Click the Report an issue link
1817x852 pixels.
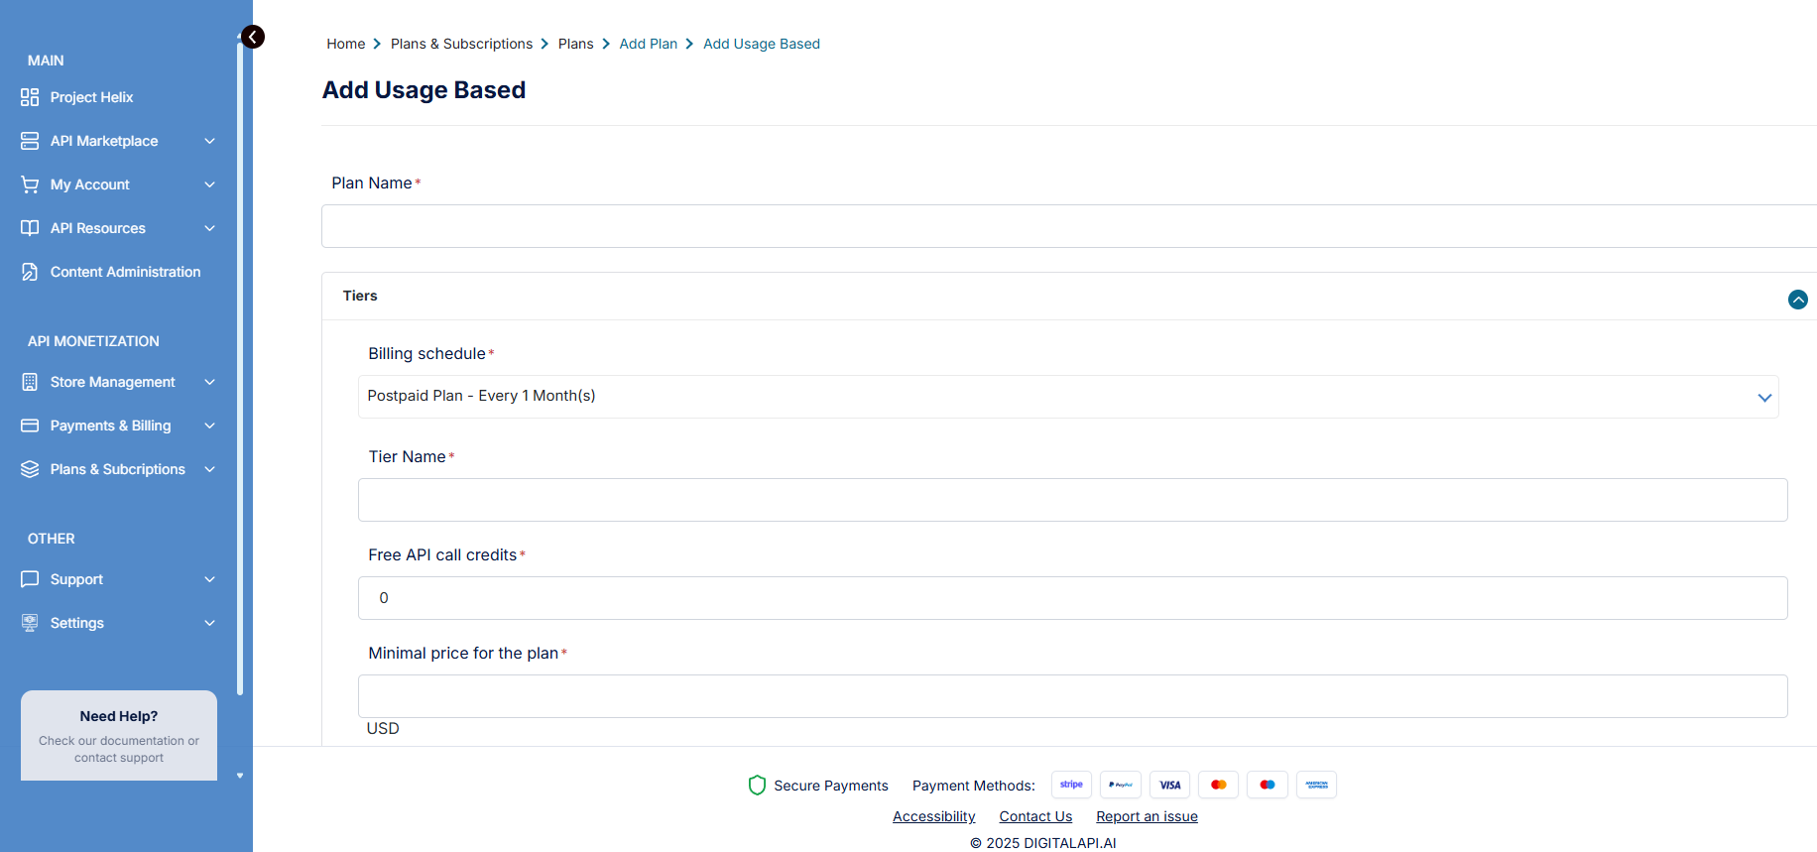tap(1147, 816)
